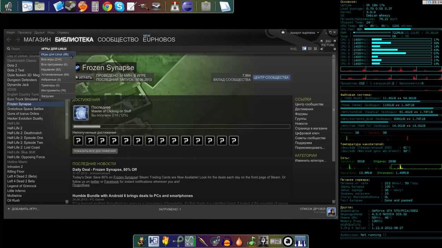Open the Calculator icon in top dock
442x248 pixels.
pos(95,6)
